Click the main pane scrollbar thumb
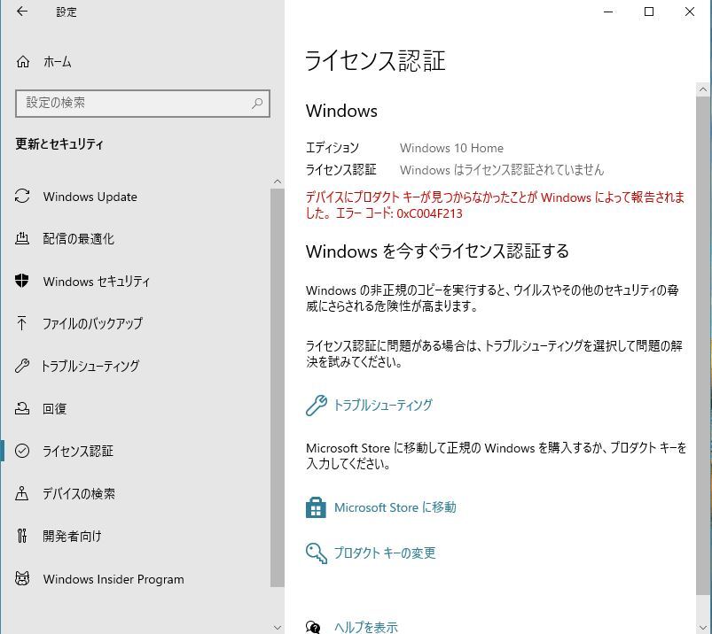The width and height of the screenshot is (712, 634). [x=703, y=345]
